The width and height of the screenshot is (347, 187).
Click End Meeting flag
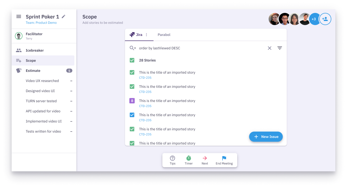pyautogui.click(x=224, y=160)
